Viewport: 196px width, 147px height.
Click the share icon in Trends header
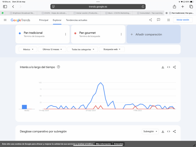pos(150,20)
